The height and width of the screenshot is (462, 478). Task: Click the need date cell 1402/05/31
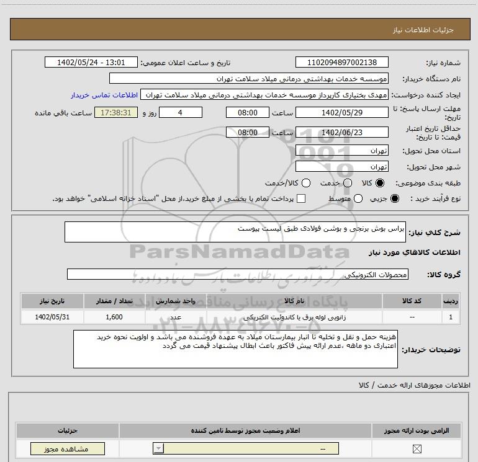tap(52, 317)
